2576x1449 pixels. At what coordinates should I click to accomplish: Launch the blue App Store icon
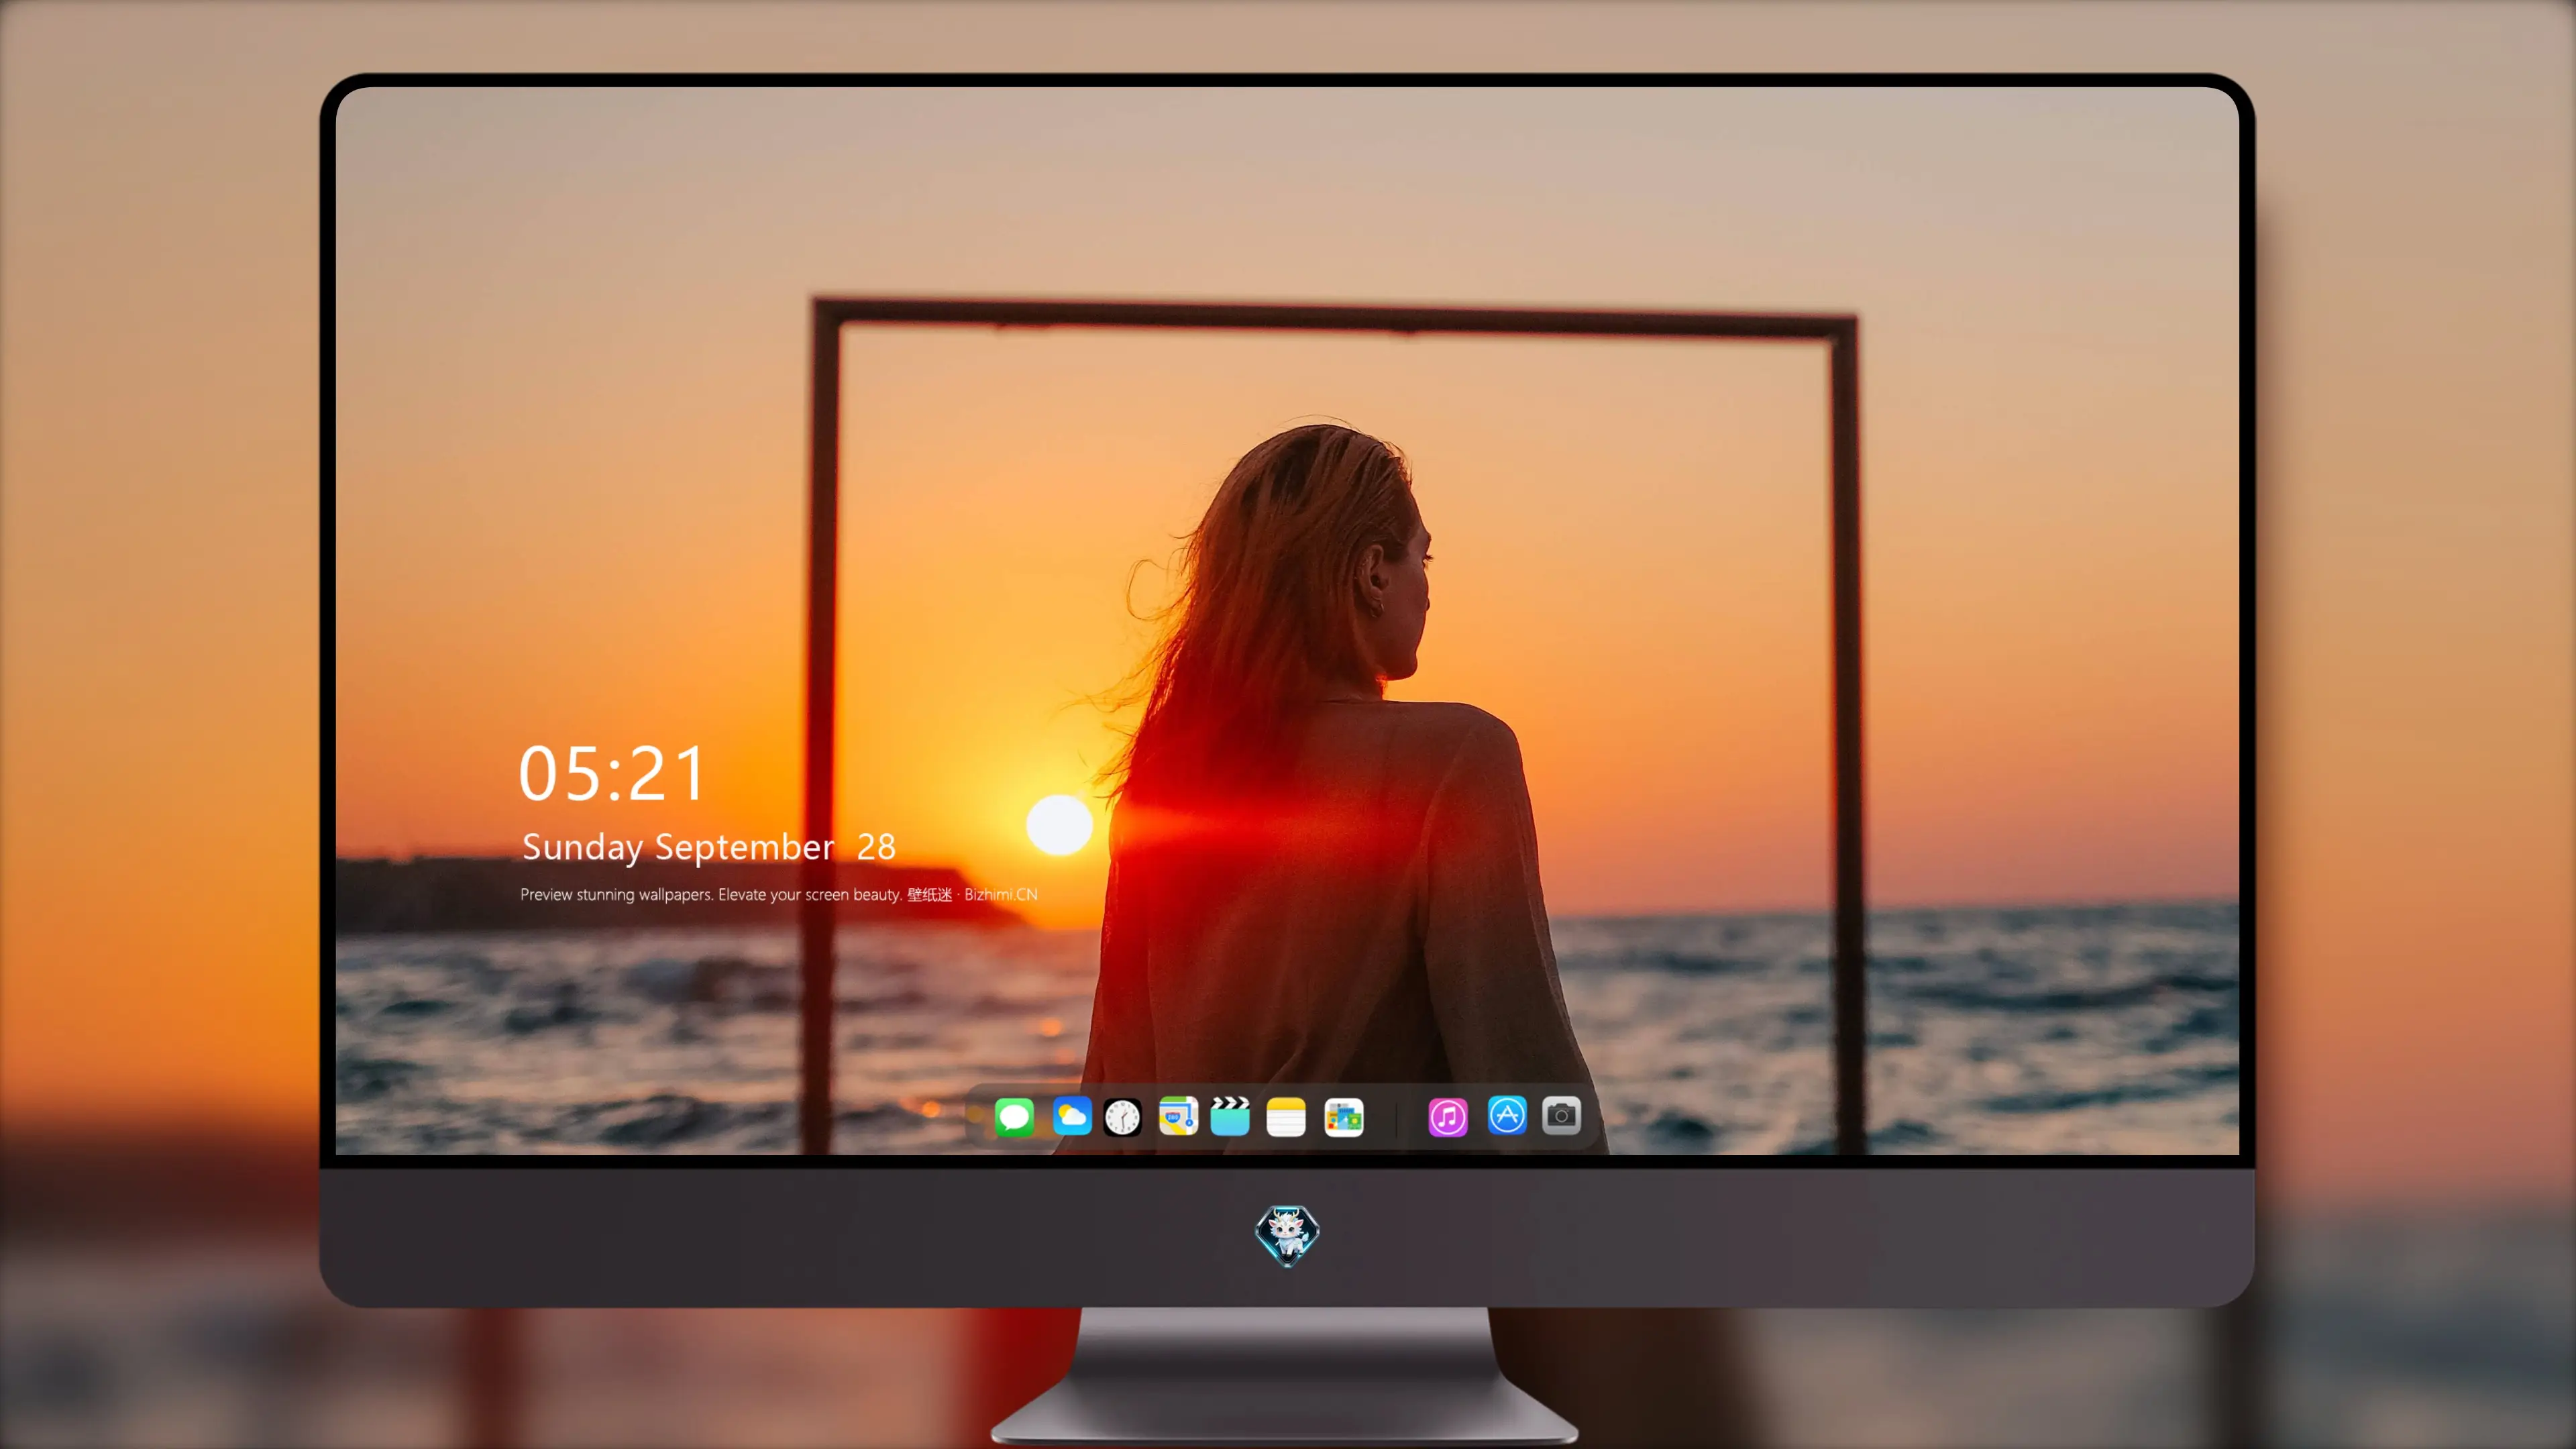(x=1507, y=1115)
